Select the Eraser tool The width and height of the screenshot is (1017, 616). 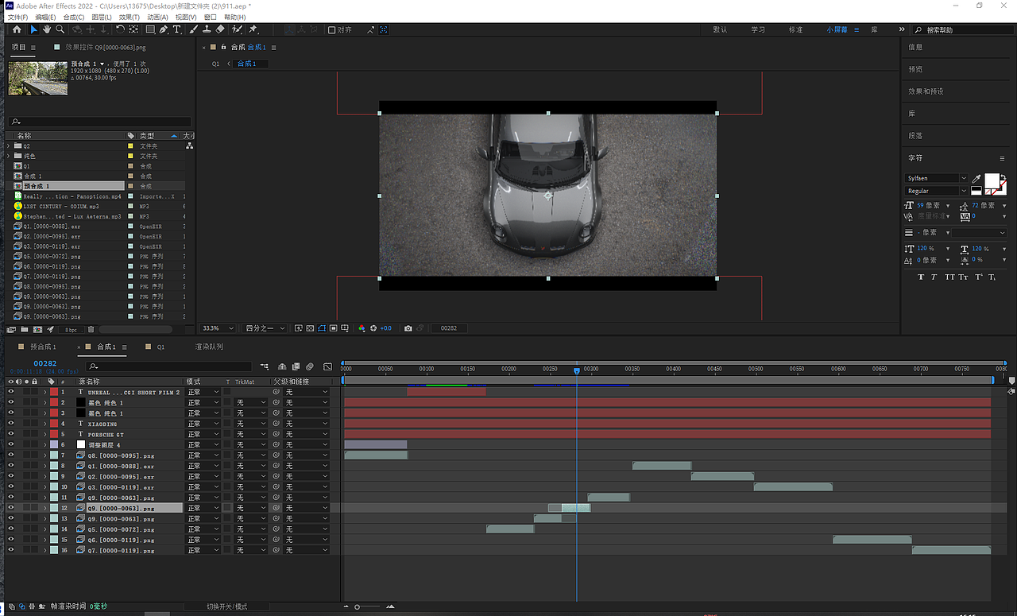click(220, 29)
